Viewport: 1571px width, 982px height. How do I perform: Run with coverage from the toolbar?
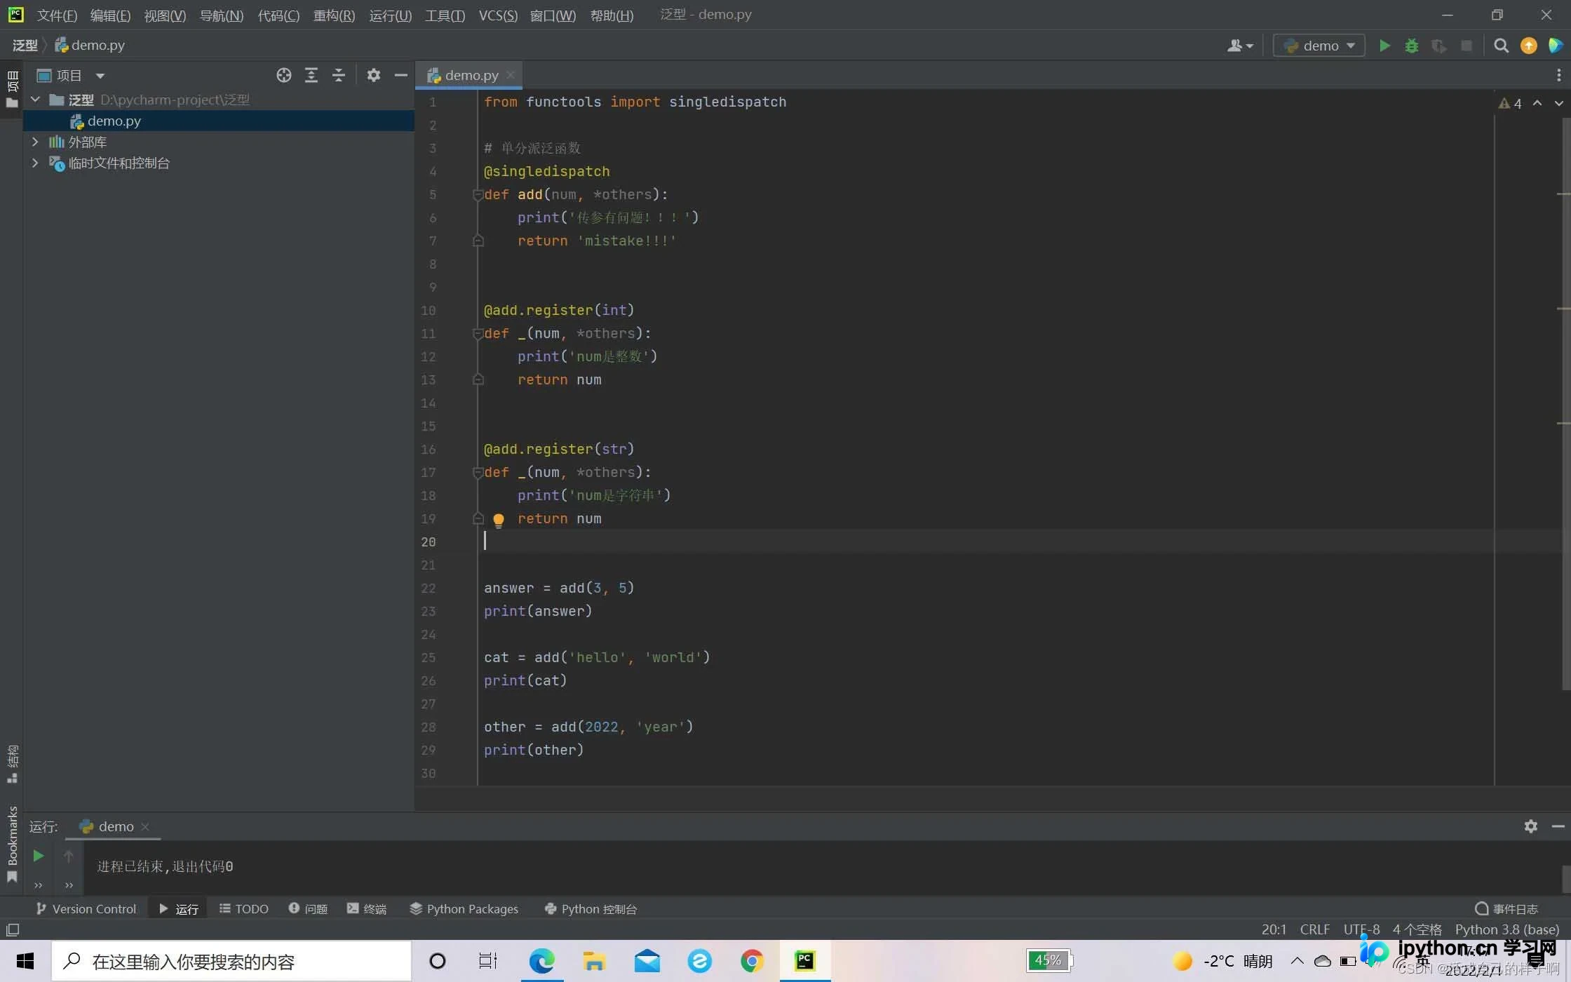[1439, 46]
